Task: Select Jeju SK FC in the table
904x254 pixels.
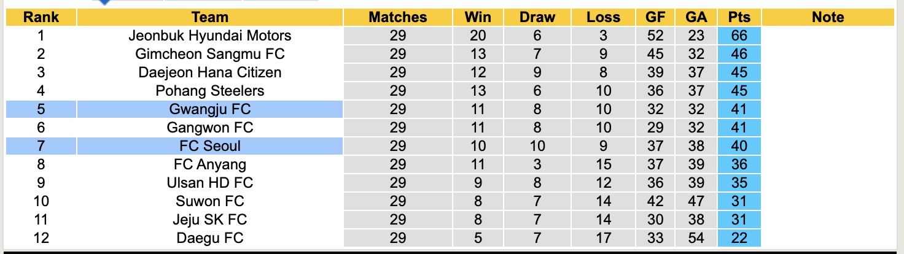Action: (x=209, y=220)
